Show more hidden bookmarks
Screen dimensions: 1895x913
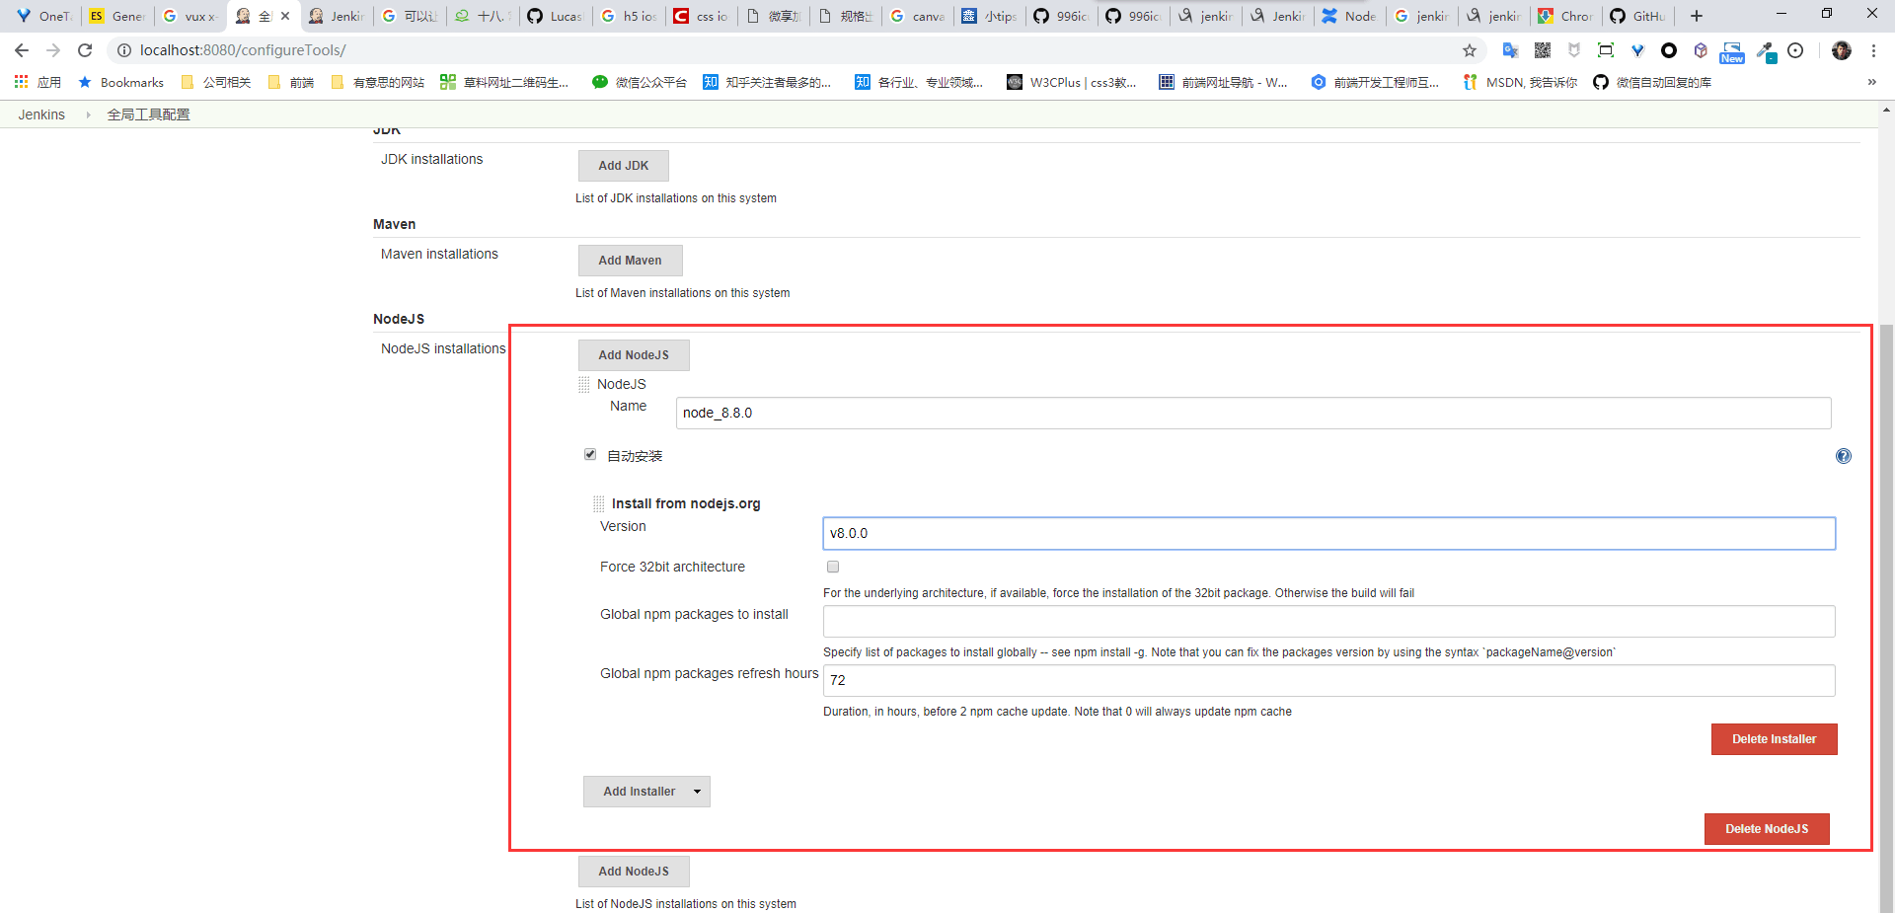[1871, 82]
